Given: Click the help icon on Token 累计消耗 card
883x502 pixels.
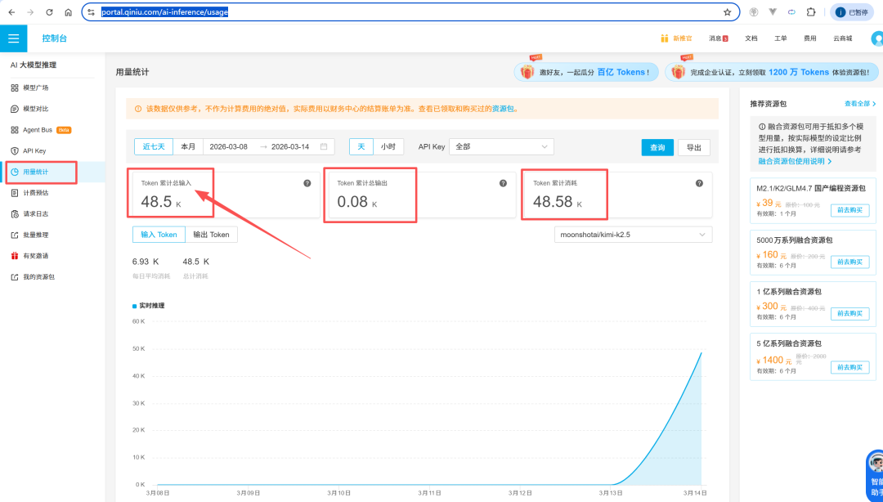Looking at the screenshot, I should point(699,183).
